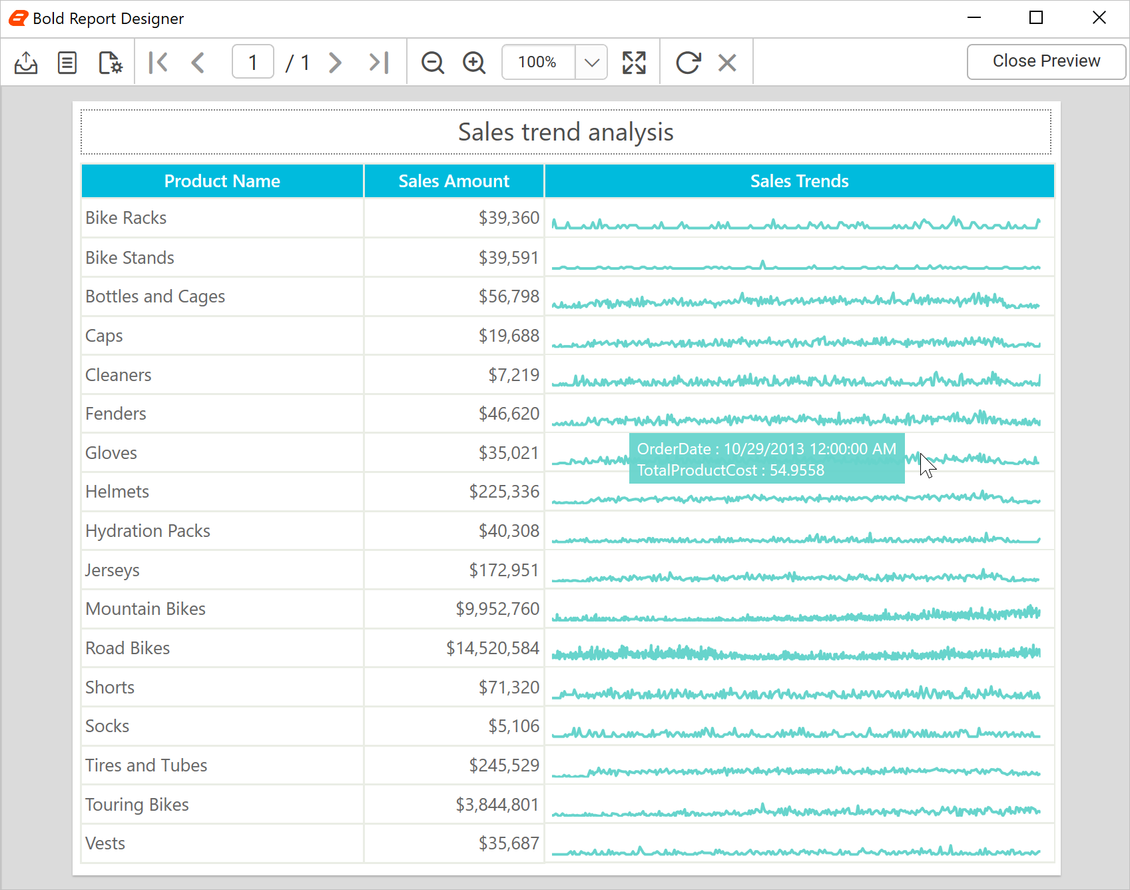Click the $14,520,584 sales amount

click(x=493, y=648)
